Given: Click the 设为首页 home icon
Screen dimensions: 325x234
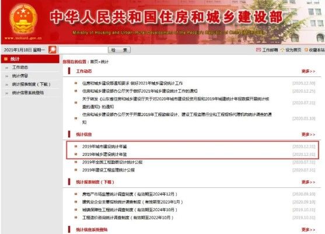Looking at the screenshot, I should (282, 50).
